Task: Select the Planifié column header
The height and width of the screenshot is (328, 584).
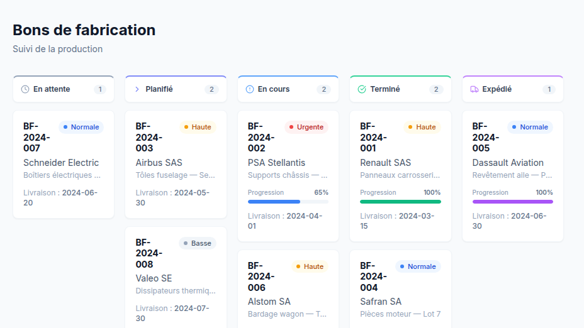Action: (x=176, y=89)
